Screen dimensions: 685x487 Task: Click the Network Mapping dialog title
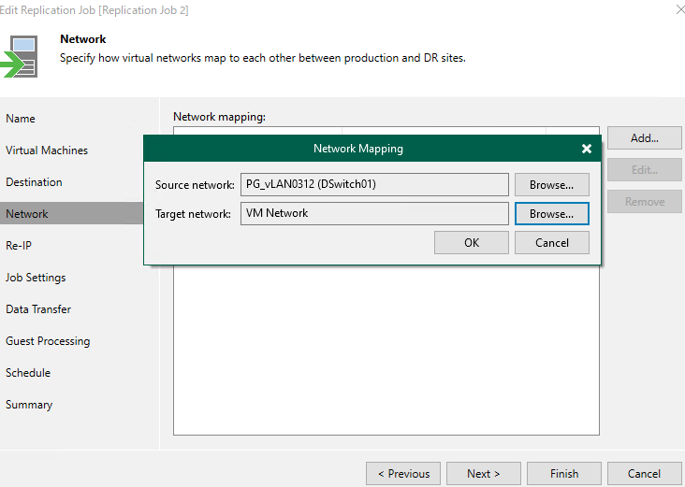tap(358, 149)
